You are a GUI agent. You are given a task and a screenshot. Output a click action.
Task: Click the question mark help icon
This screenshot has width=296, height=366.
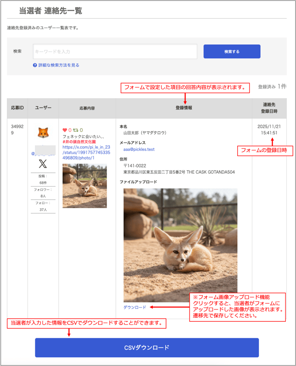click(x=35, y=65)
